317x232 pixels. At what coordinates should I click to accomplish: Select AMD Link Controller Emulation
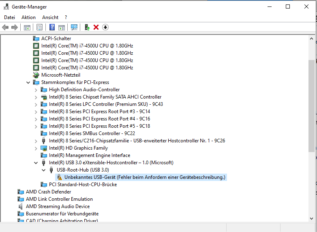tap(59, 199)
